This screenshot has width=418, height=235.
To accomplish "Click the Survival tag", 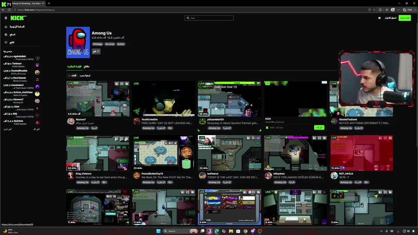I will 110,44.
